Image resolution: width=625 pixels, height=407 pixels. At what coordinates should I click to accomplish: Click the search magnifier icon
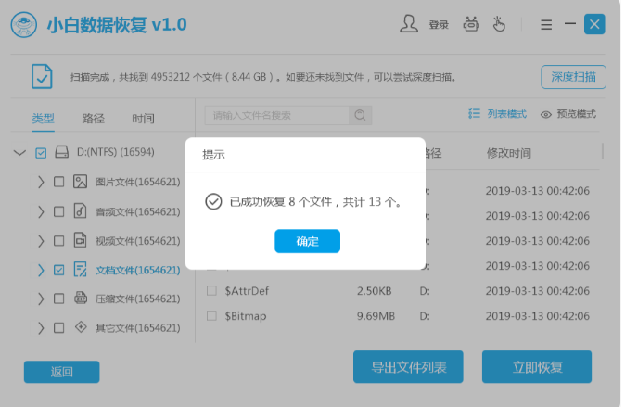pyautogui.click(x=360, y=115)
